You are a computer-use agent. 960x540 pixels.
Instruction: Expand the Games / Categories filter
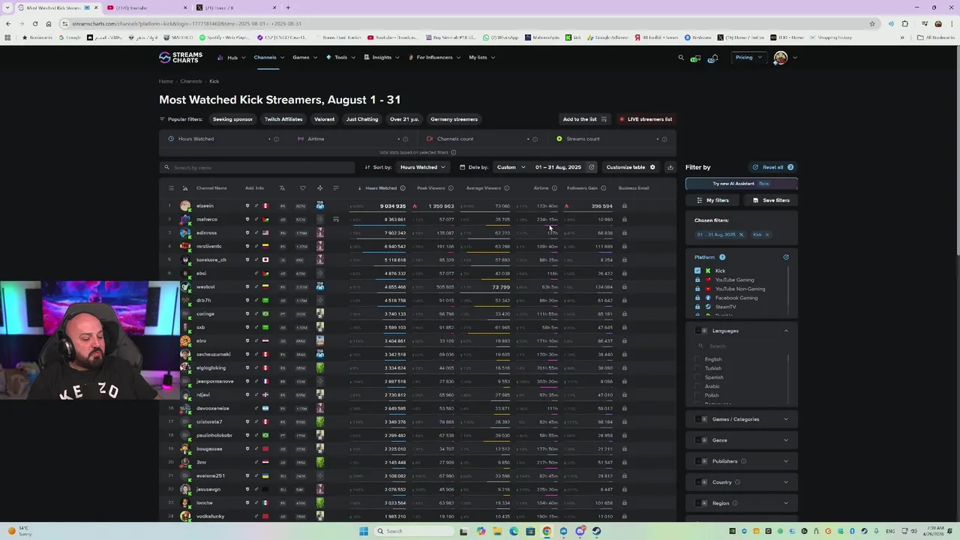(x=786, y=419)
